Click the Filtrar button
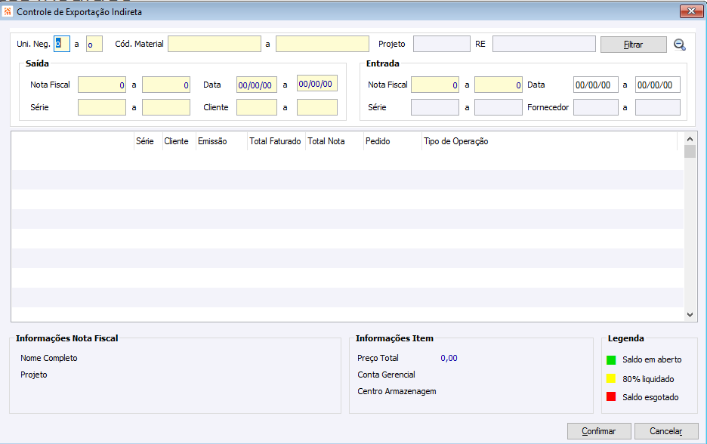This screenshot has height=444, width=707. click(x=633, y=45)
